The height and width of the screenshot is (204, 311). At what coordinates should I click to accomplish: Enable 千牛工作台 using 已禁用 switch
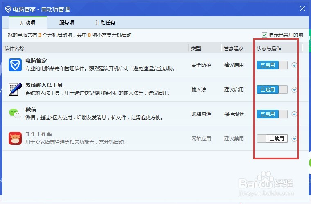272,139
